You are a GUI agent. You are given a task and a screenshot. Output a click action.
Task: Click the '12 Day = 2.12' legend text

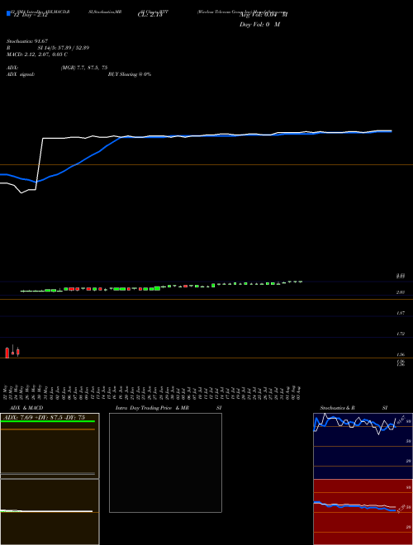pyautogui.click(x=31, y=15)
